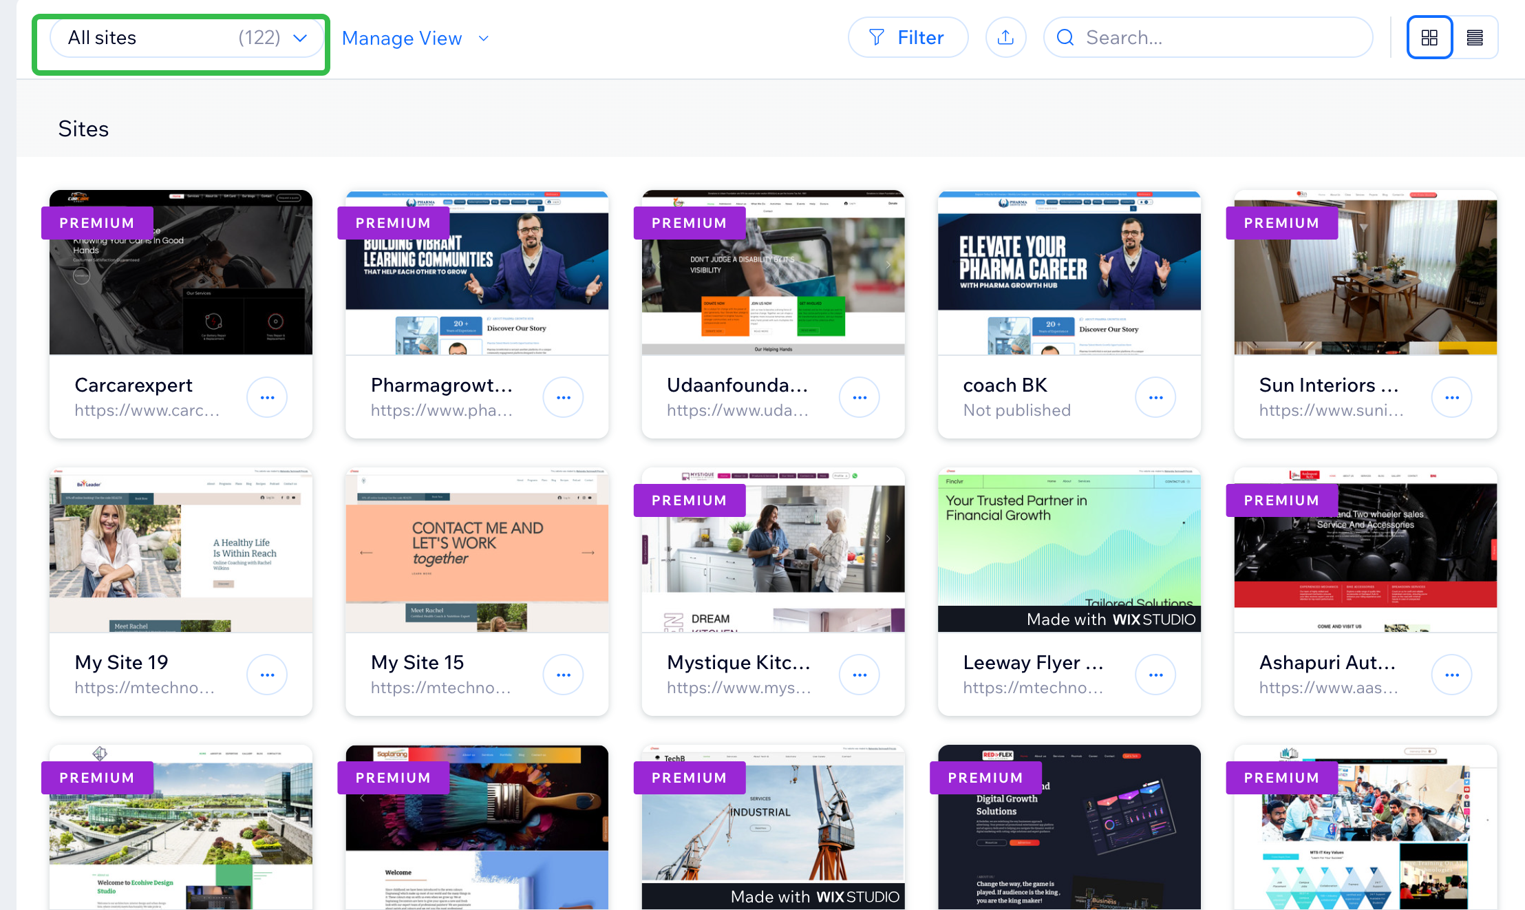Viewport: 1525px width, 910px height.
Task: Open more actions for Udaanfoundation site
Action: pos(859,397)
